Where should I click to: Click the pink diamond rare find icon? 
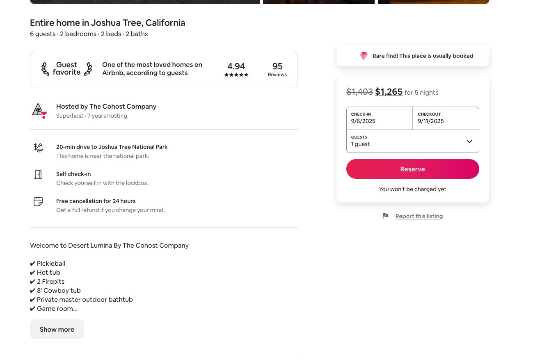coord(364,56)
